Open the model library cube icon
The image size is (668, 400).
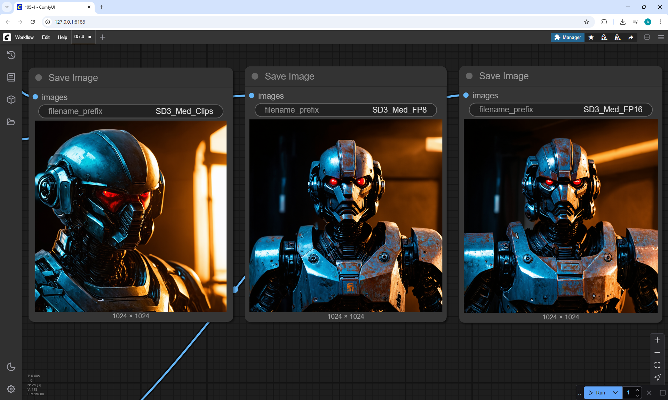click(x=11, y=100)
